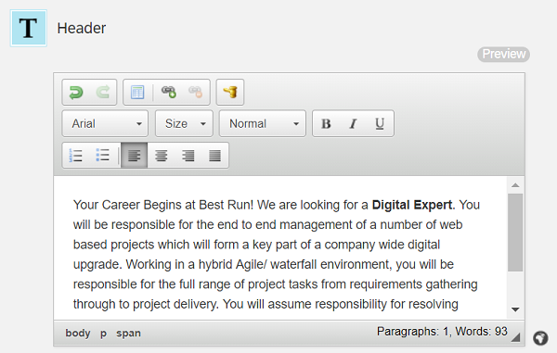Image resolution: width=557 pixels, height=353 pixels.
Task: Open the Normal paragraph format dropdown
Action: click(x=263, y=123)
